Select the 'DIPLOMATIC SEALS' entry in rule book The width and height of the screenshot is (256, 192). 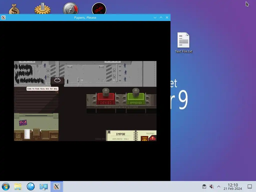point(120,139)
